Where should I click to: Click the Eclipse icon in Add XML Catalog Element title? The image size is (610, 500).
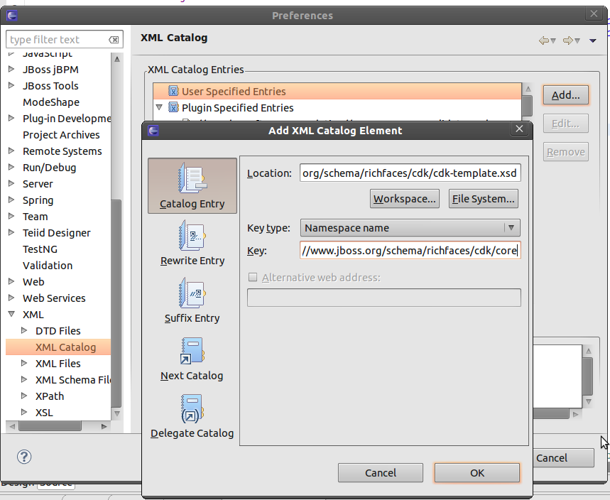(x=153, y=131)
